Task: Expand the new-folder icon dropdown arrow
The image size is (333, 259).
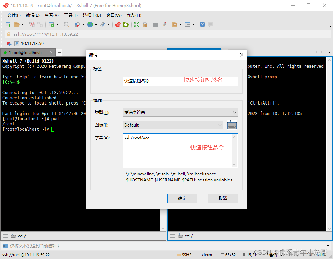Action: click(180, 25)
